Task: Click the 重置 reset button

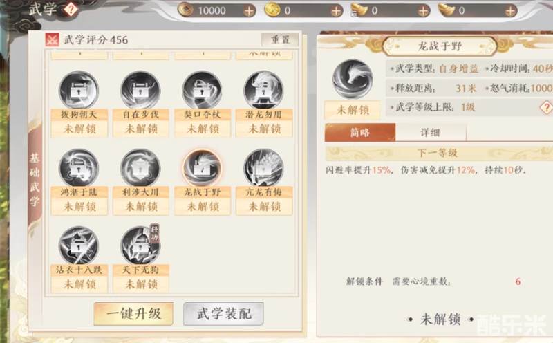Action: (x=280, y=39)
